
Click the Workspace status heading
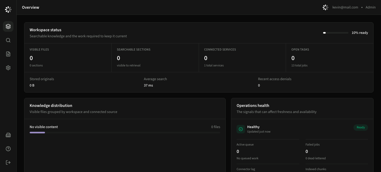[46, 30]
